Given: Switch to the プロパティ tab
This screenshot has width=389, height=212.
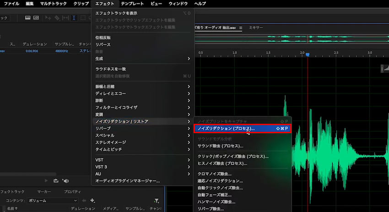Looking at the screenshot, I should pos(72,192).
